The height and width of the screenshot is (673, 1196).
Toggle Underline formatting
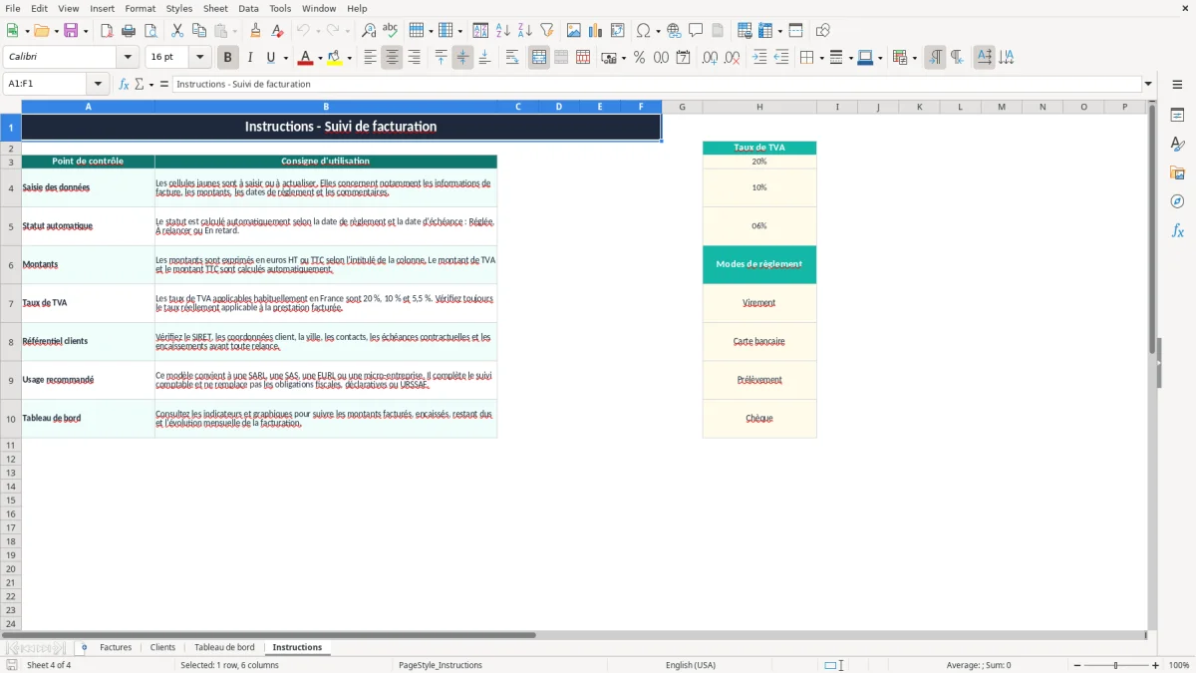(x=270, y=58)
